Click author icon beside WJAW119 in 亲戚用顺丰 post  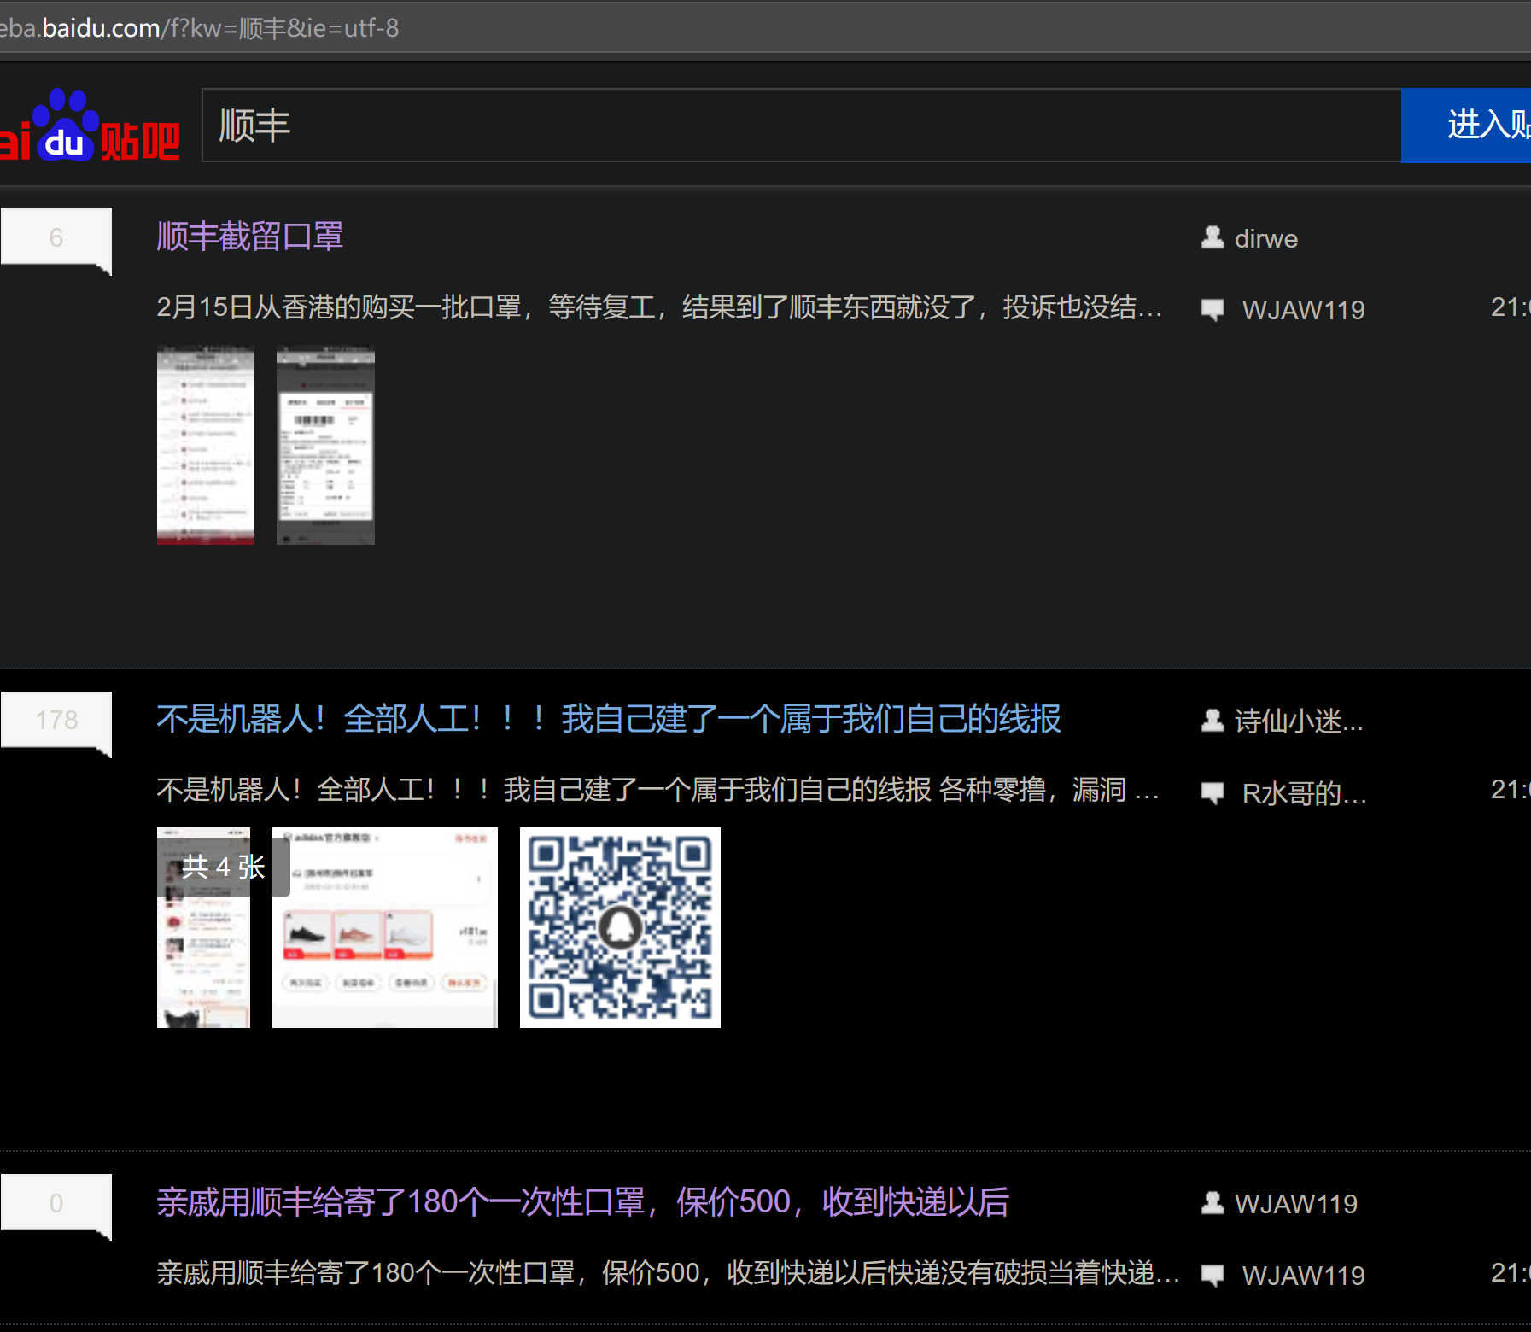click(x=1212, y=1203)
